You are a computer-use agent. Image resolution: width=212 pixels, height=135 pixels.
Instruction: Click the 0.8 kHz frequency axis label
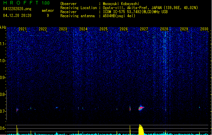3,94
